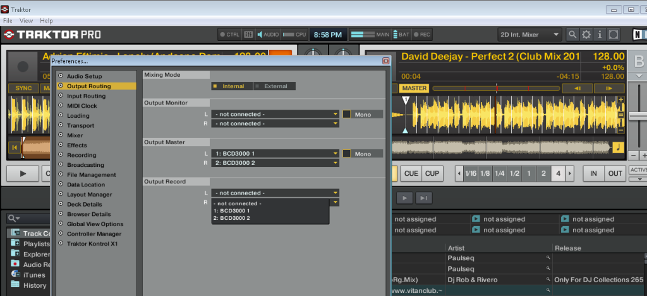Select Internal mixing mode
Screen dimensions: 647x296
(x=232, y=86)
